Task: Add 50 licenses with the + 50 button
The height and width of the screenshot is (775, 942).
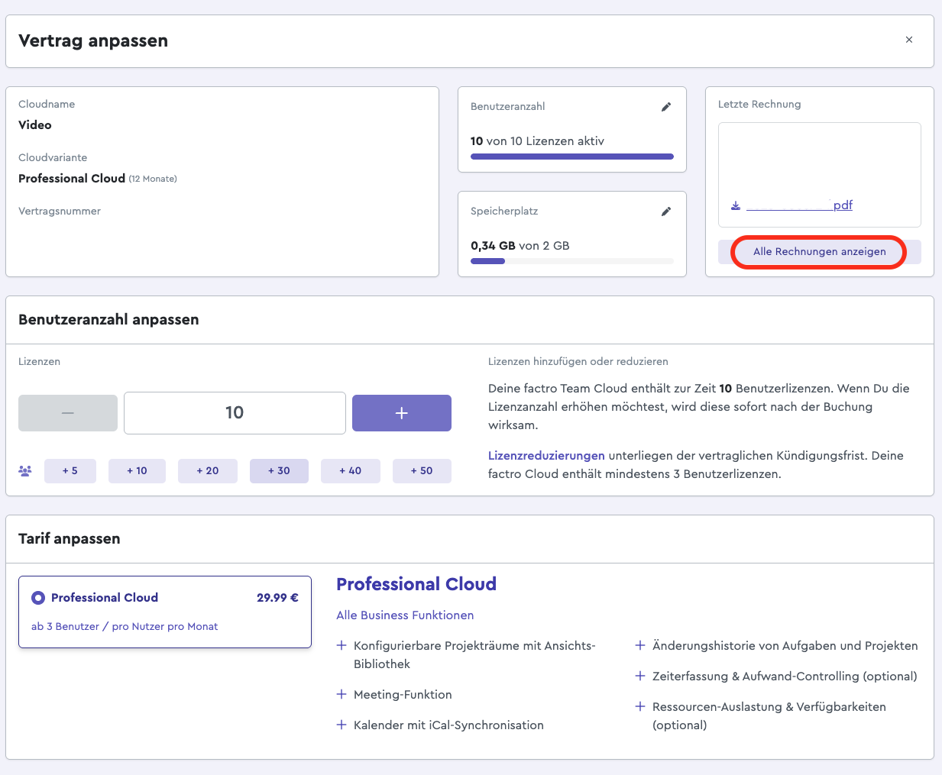Action: [x=422, y=471]
